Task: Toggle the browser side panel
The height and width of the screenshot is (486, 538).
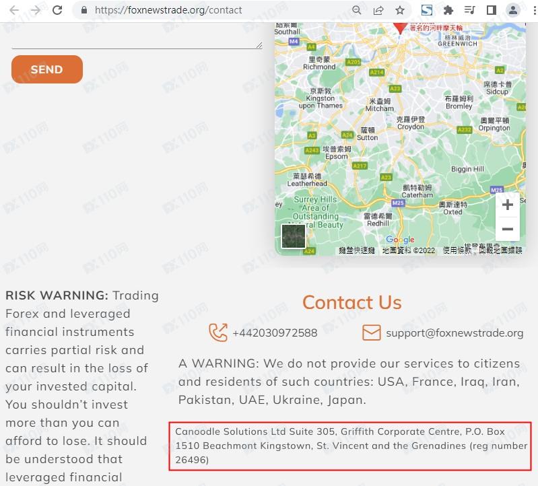Action: click(x=492, y=10)
